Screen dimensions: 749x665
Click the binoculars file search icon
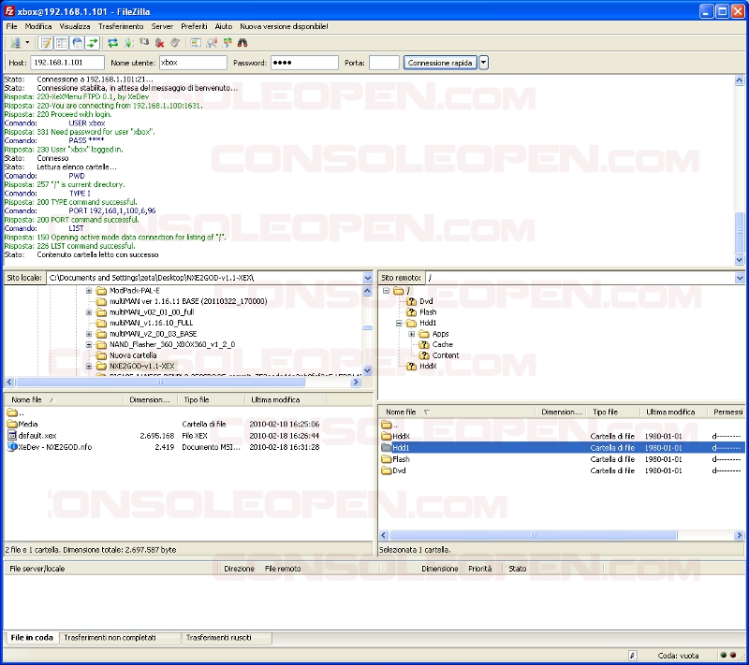(242, 43)
